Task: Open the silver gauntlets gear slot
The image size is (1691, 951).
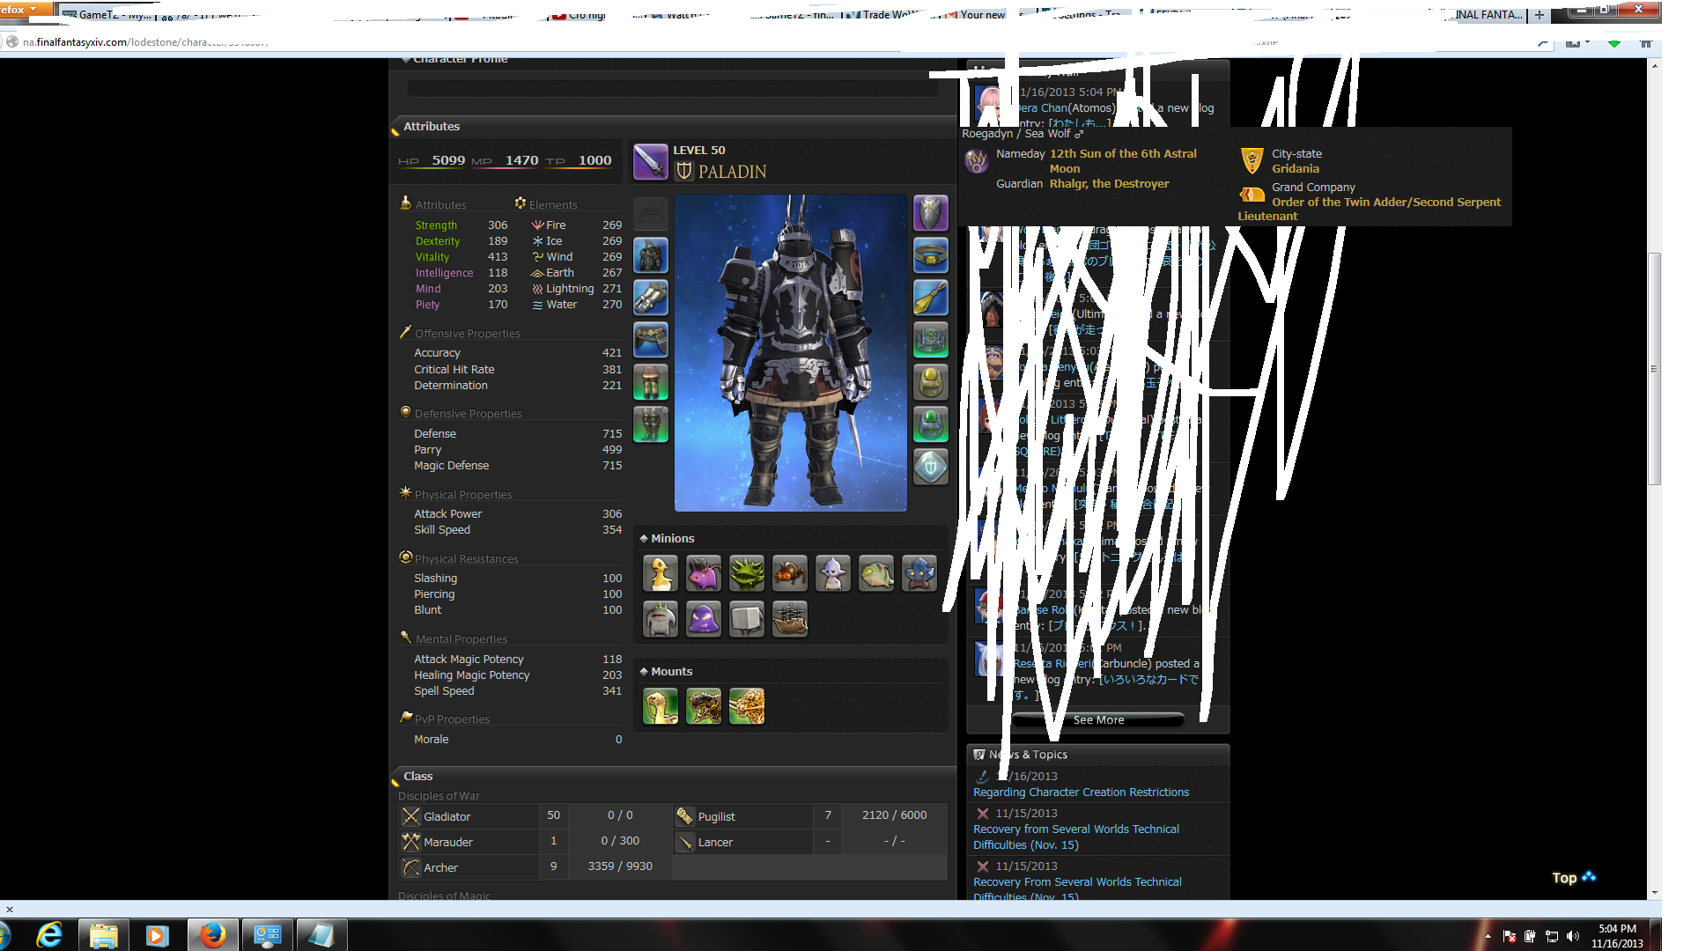Action: [651, 298]
